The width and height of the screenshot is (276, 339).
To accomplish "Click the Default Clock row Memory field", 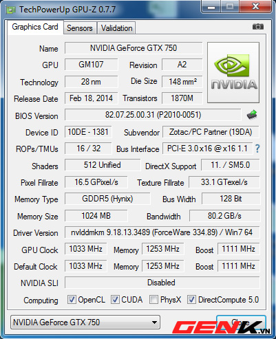I will point(163,266).
